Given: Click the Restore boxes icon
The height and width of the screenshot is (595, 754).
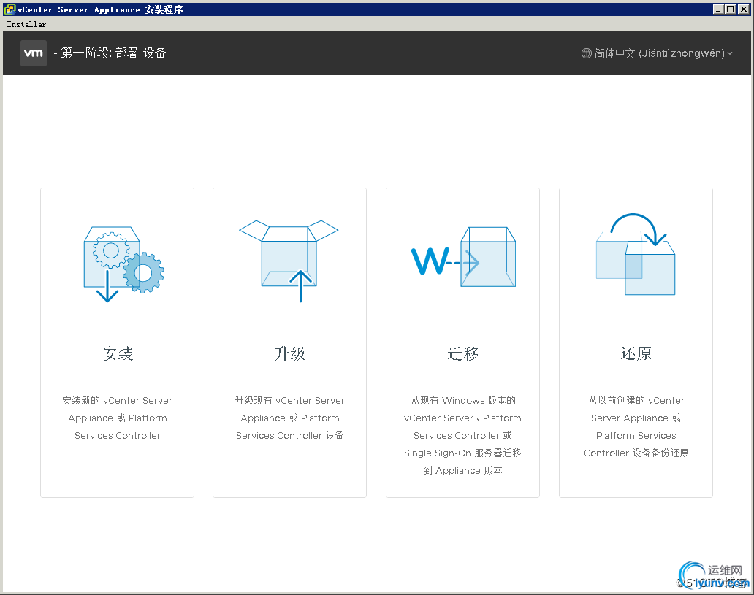Looking at the screenshot, I should (x=636, y=254).
